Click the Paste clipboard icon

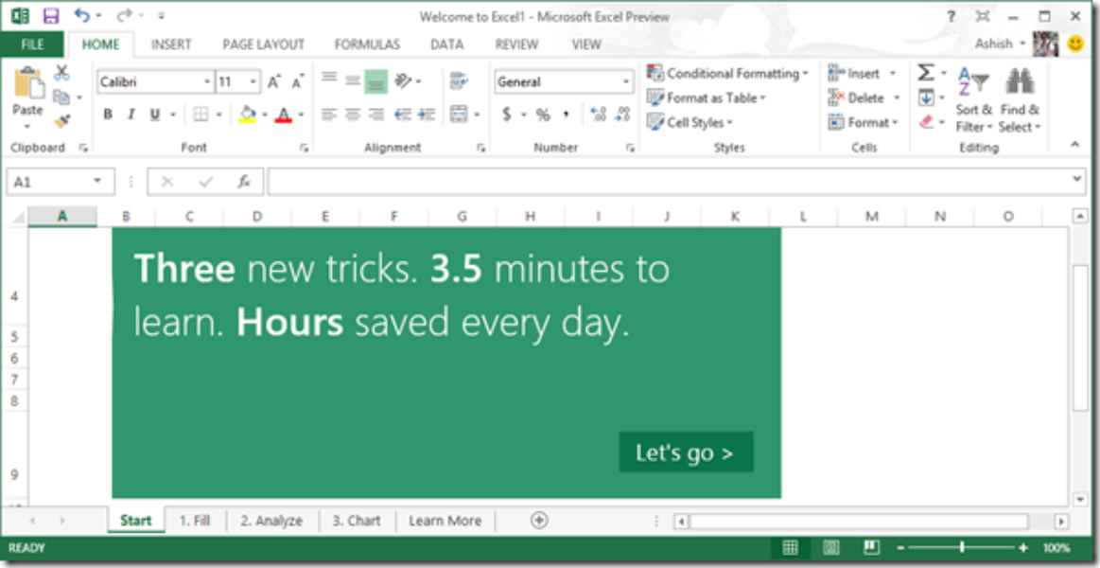point(28,83)
